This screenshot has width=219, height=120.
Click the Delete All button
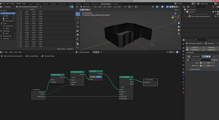point(210,47)
